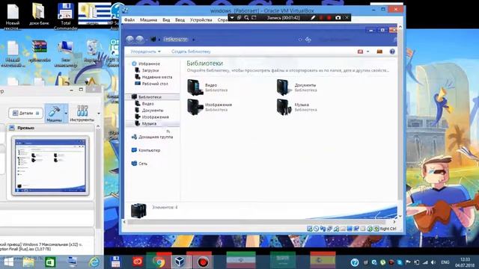Click the Explorer forward navigation button

point(140,40)
